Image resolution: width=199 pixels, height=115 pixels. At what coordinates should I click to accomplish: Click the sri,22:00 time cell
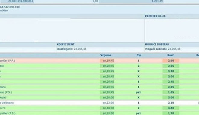click(108, 103)
